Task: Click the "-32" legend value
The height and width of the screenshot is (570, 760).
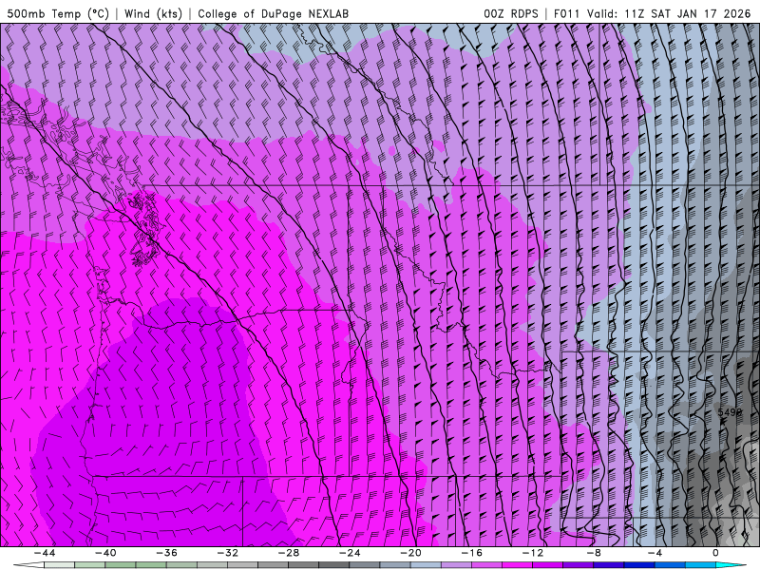Action: [228, 553]
